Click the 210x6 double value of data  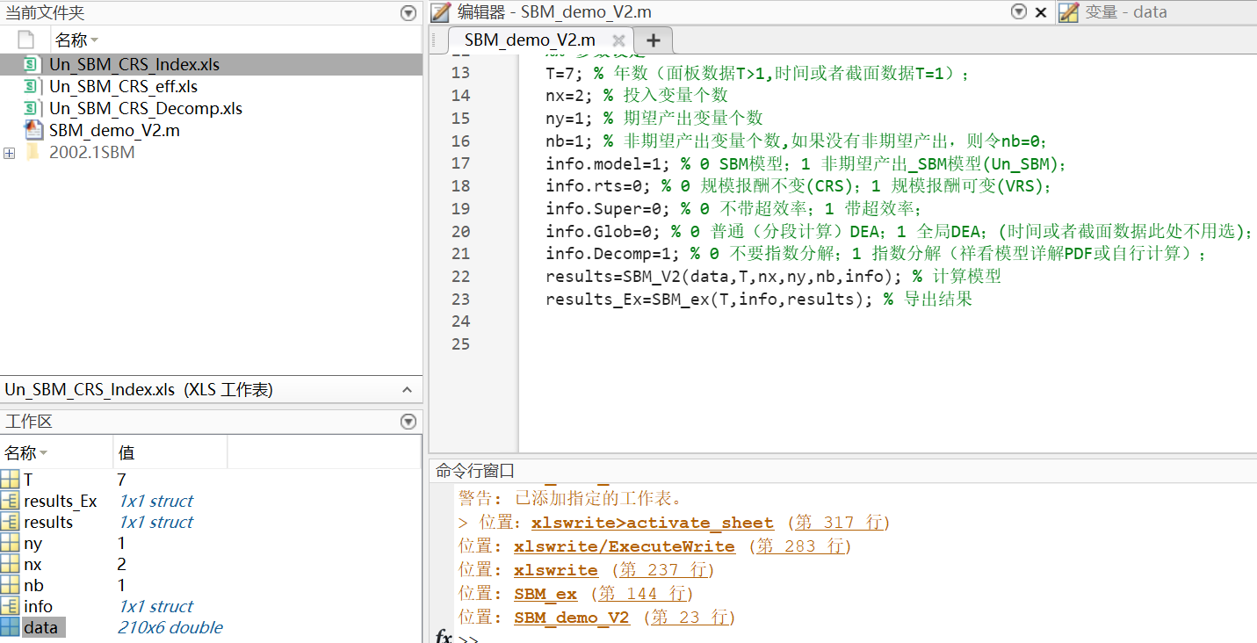(x=170, y=627)
